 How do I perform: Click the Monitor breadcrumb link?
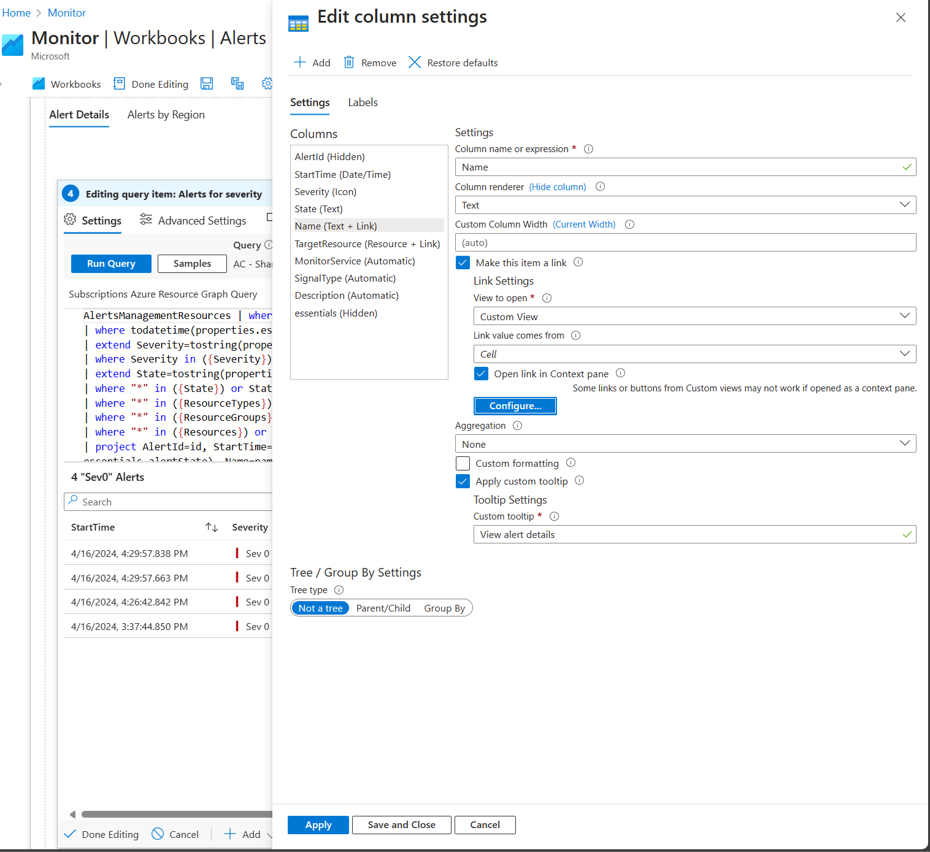(x=67, y=13)
